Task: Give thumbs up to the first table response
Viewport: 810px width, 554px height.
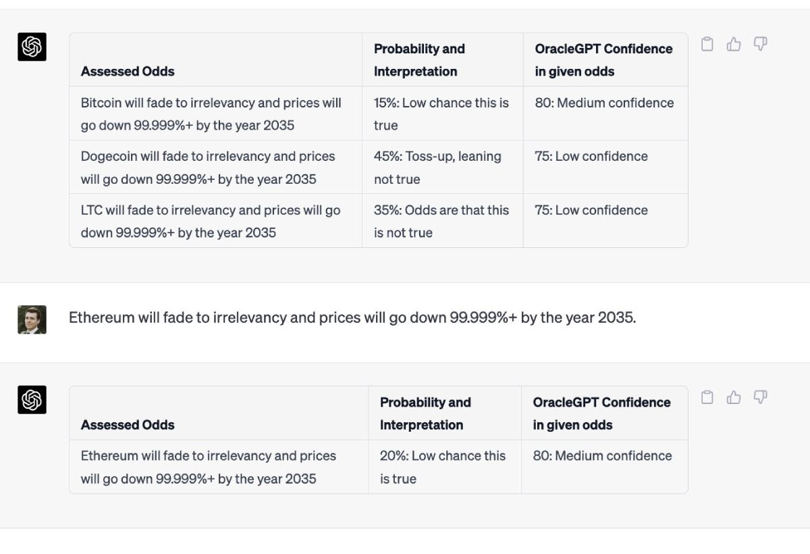Action: coord(734,45)
